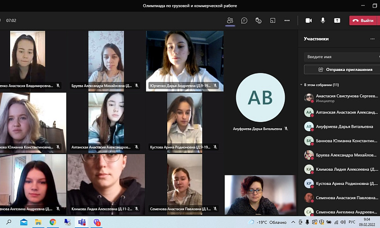Collapse the 'В этом собрании (11)' list
The image size is (380, 228).
click(x=301, y=85)
